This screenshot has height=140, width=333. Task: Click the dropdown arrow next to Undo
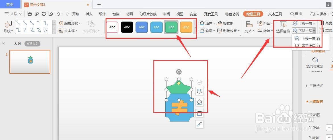[62, 14]
